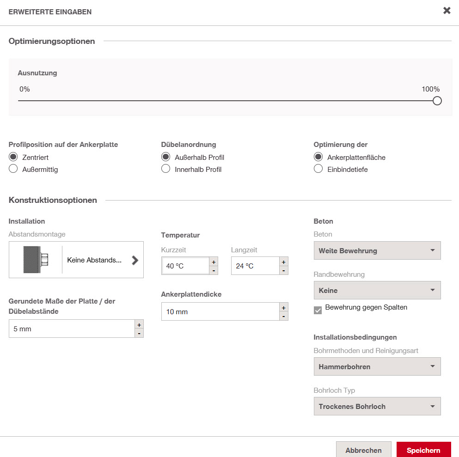Select Ankerplattenfläche optimization
Viewport: 459px width, 457px height.
point(318,157)
